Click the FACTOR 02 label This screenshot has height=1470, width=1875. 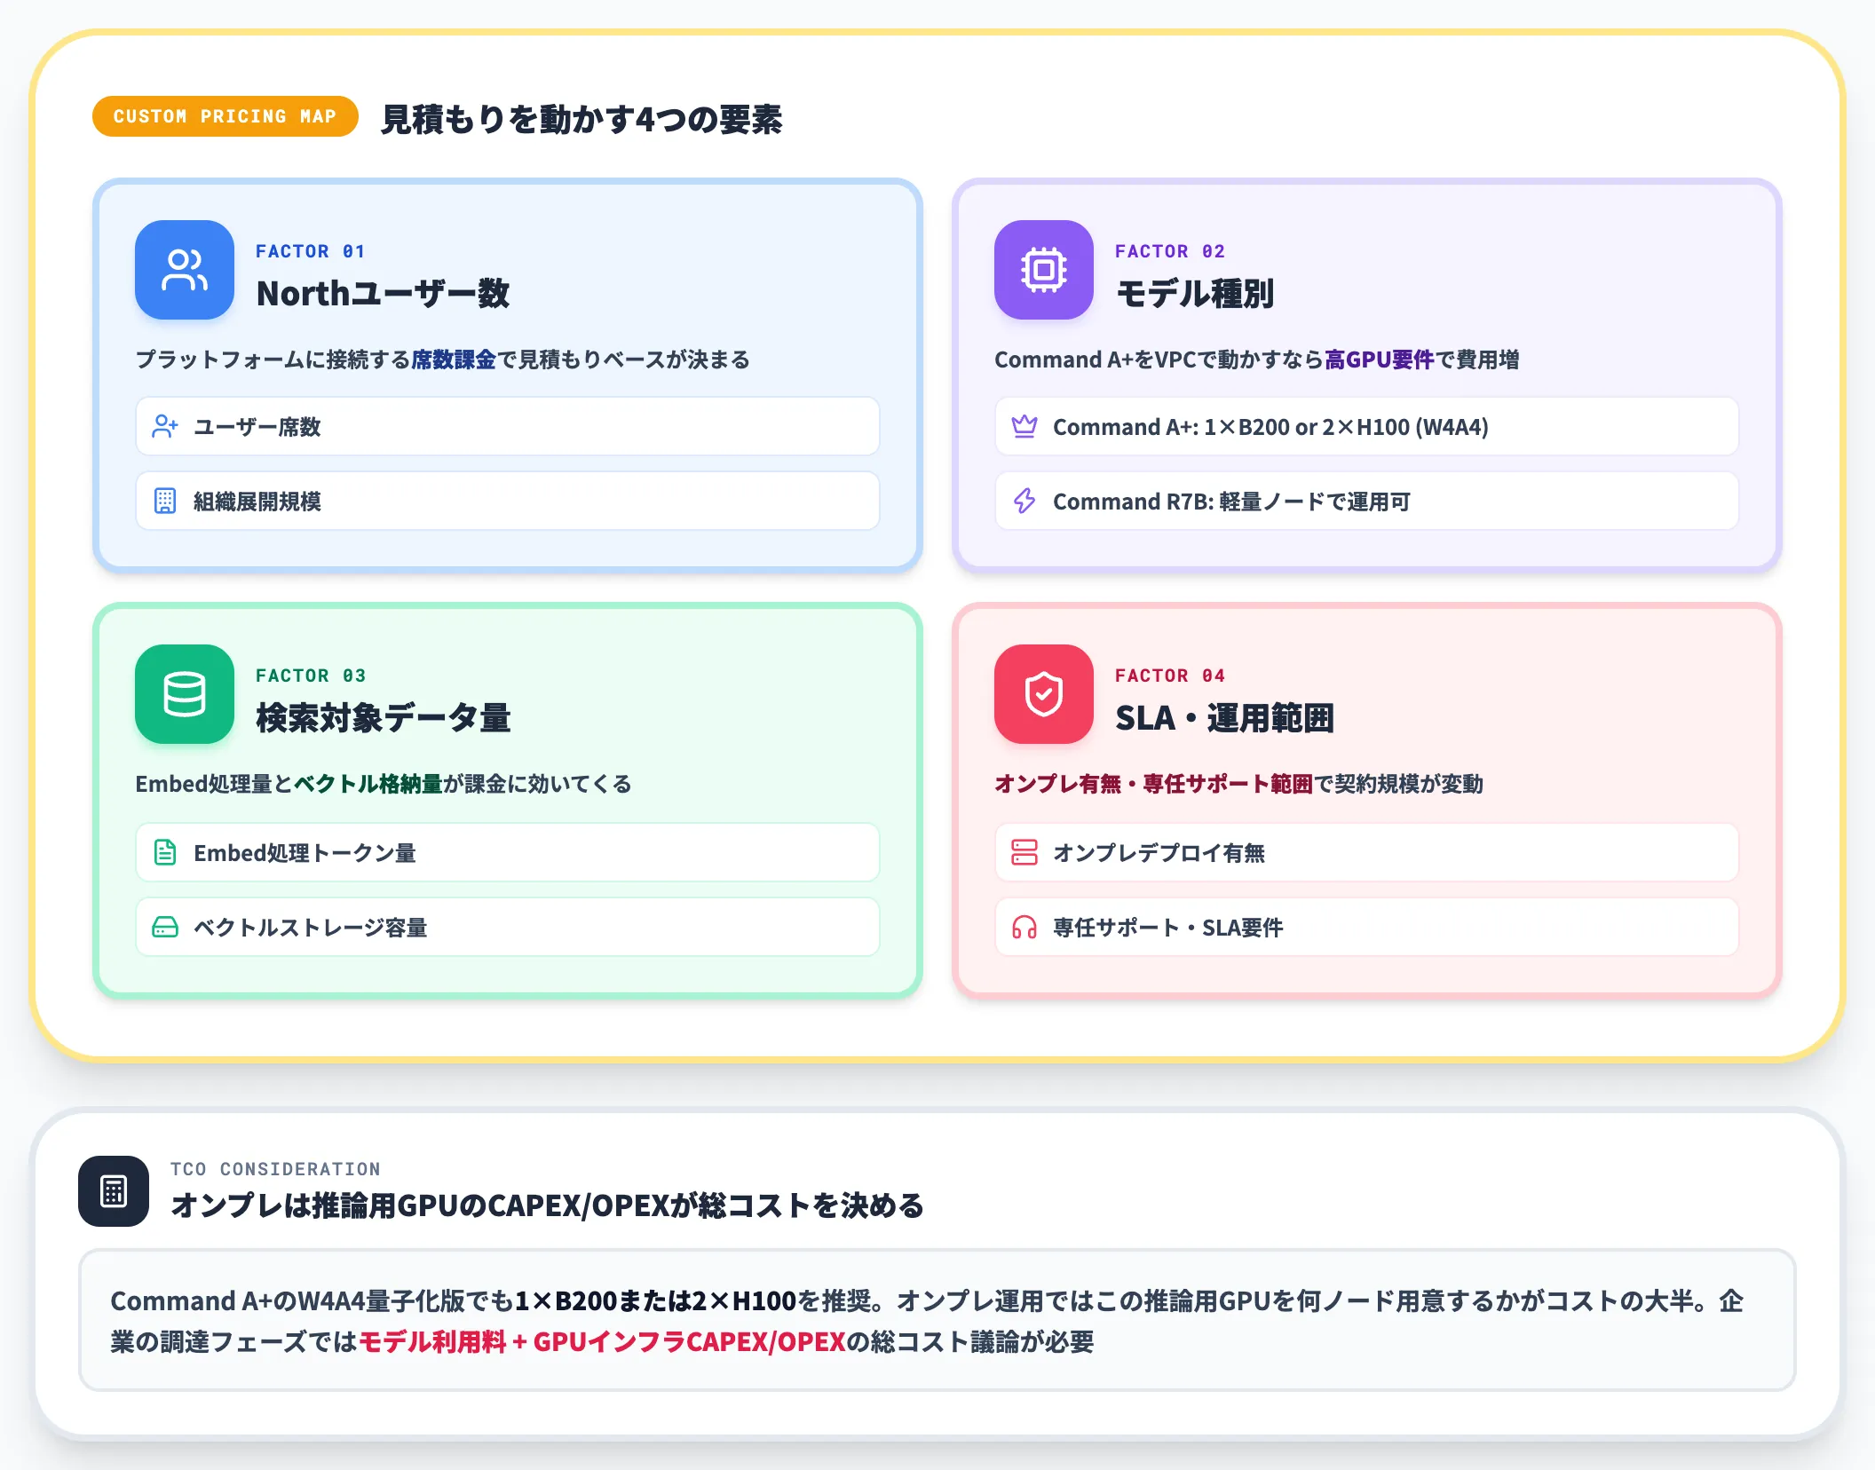pos(1170,251)
